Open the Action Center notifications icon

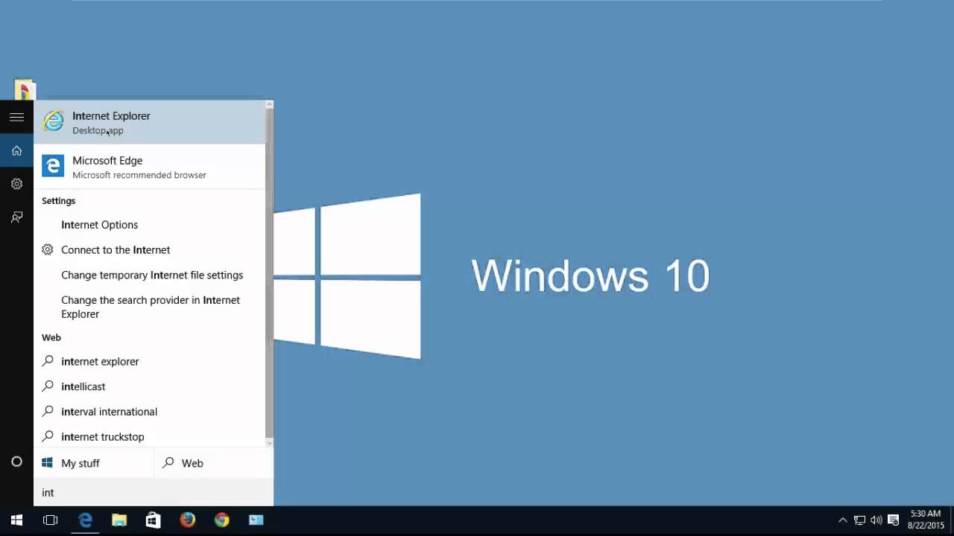894,520
